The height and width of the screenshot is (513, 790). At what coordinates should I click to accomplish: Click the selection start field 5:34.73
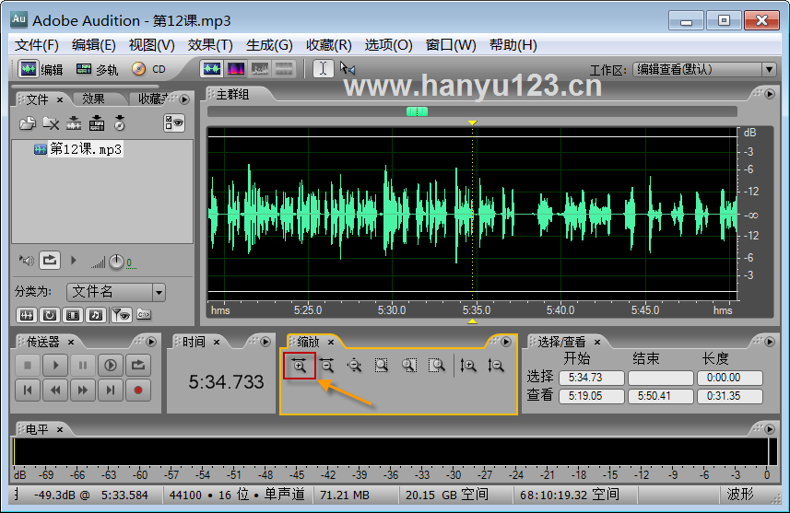592,378
